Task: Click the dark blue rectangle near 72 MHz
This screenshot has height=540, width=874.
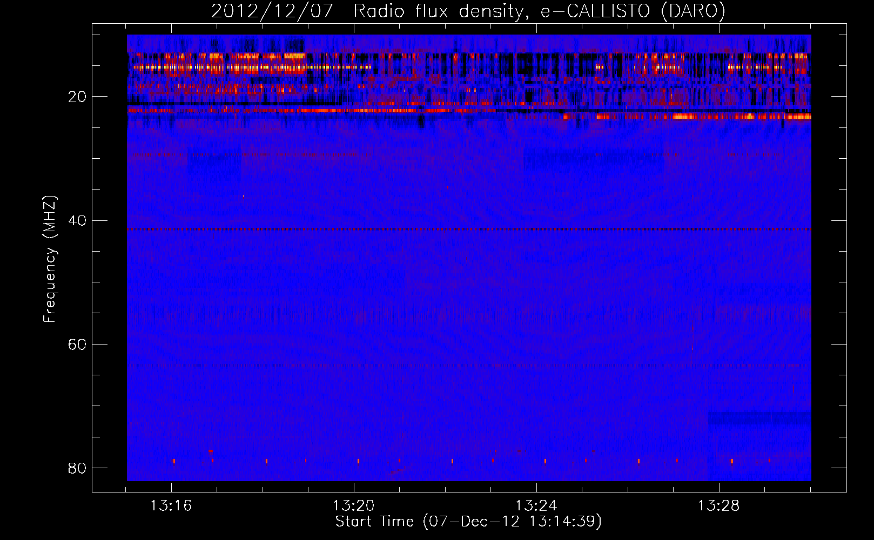Action: (x=759, y=418)
